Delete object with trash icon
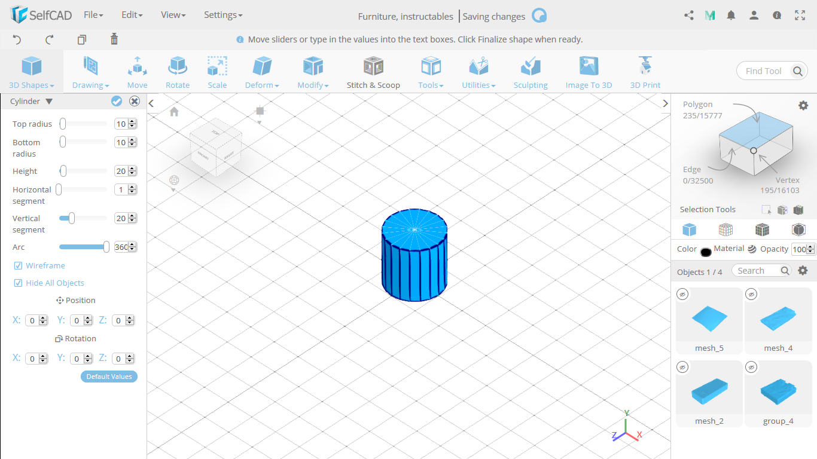Viewport: 817px width, 459px height. pyautogui.click(x=114, y=39)
